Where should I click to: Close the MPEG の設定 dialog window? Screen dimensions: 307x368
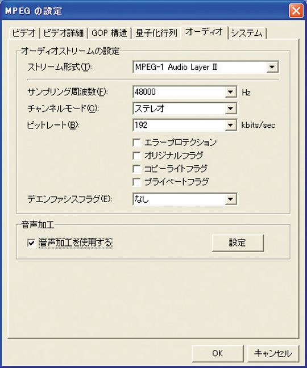(296, 11)
